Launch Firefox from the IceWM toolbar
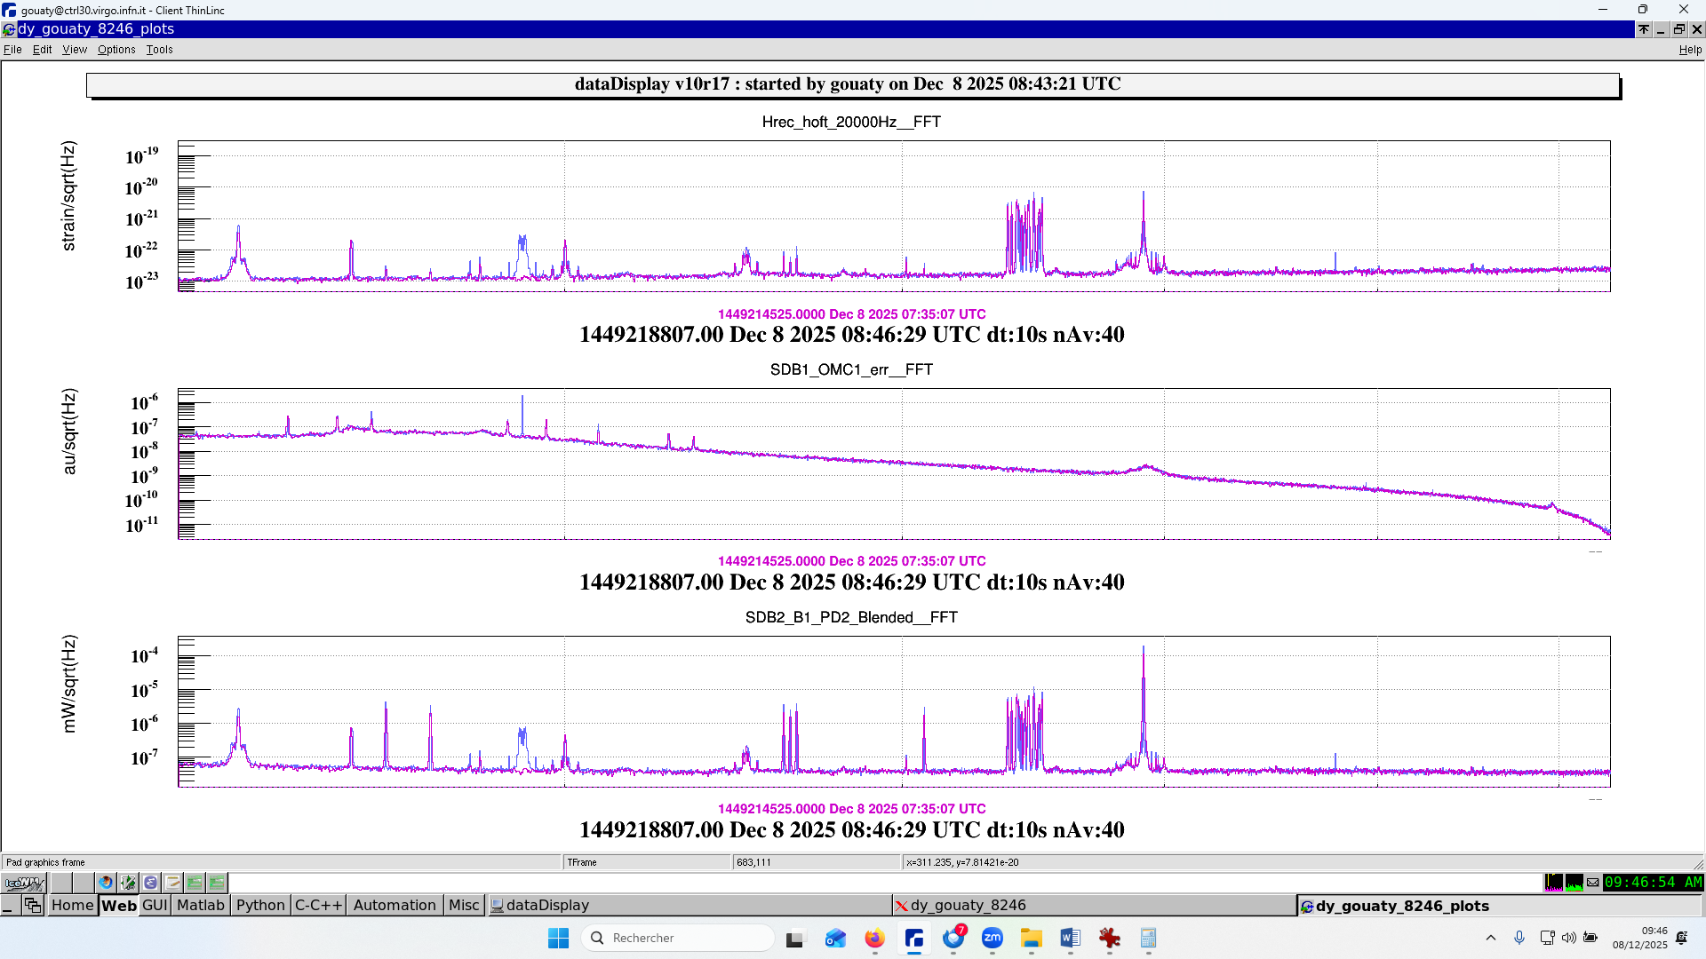This screenshot has width=1706, height=959. tap(106, 883)
